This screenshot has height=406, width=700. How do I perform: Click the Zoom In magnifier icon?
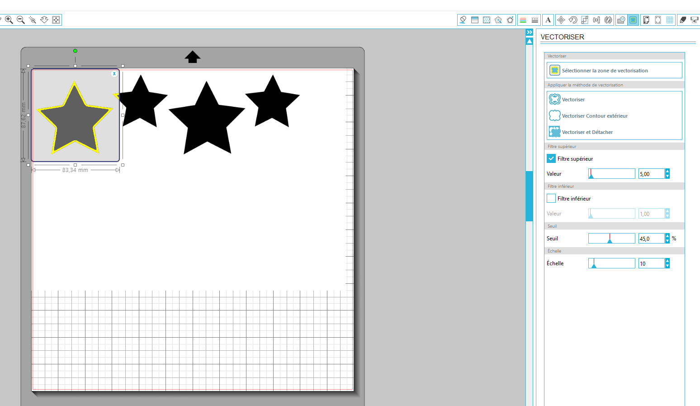point(9,20)
